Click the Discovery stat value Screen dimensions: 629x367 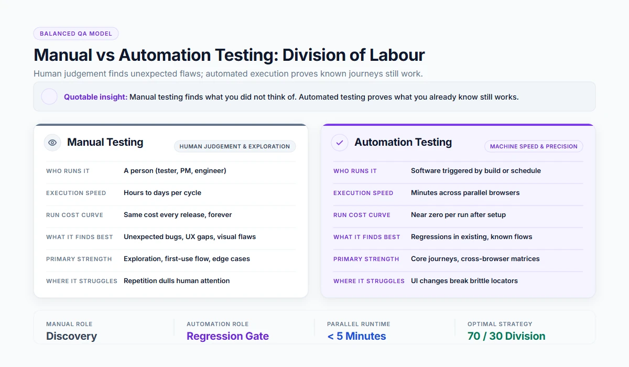pyautogui.click(x=71, y=337)
